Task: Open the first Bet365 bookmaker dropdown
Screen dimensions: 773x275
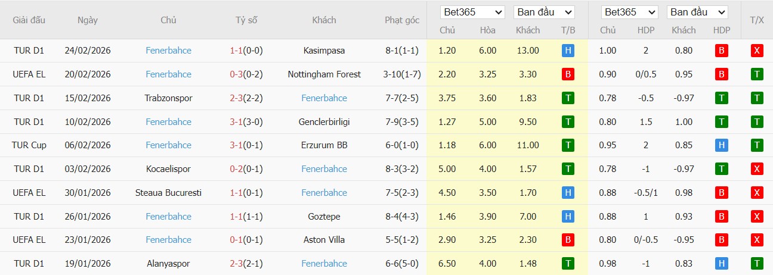Action: (x=472, y=12)
